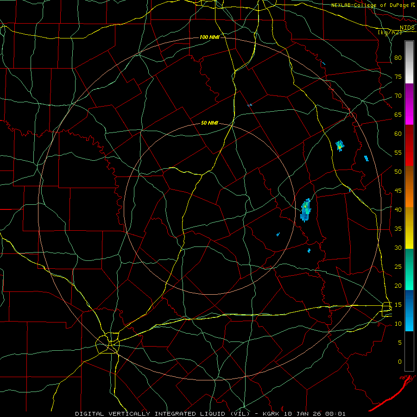Viewport: 417px width, 417px height.
Task: Click the kg/m2 units label
Action: (390, 32)
